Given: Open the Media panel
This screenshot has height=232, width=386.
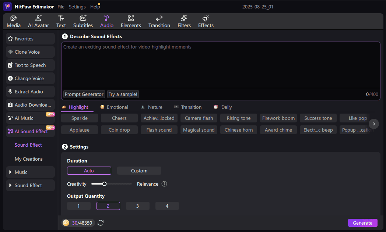Looking at the screenshot, I should pos(14,22).
